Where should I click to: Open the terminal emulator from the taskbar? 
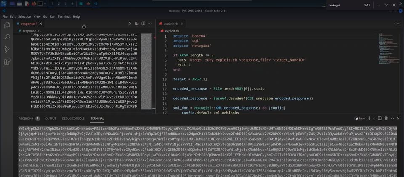(40, 4)
